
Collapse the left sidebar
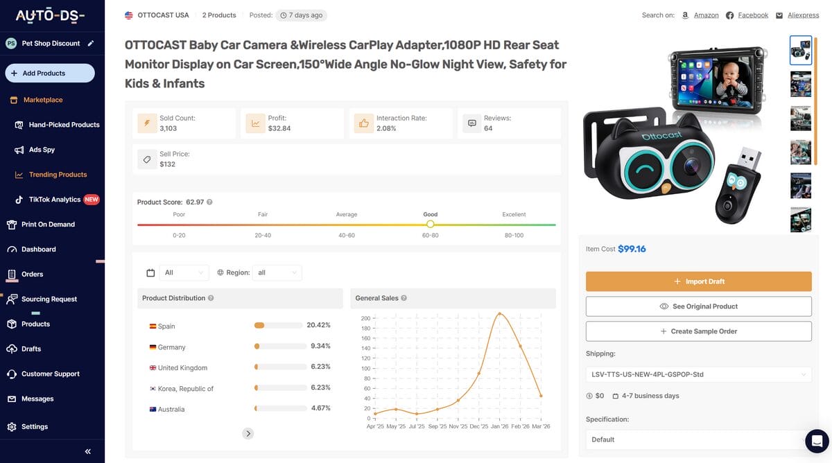(x=87, y=451)
